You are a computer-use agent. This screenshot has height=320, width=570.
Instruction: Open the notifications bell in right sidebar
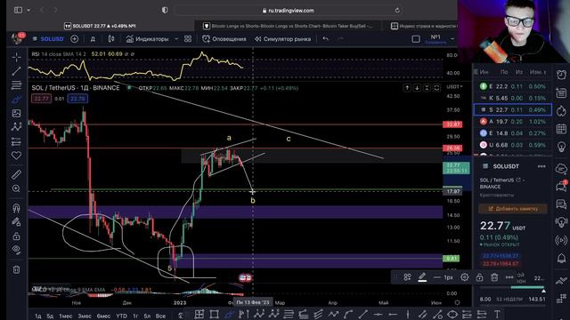tap(561, 258)
